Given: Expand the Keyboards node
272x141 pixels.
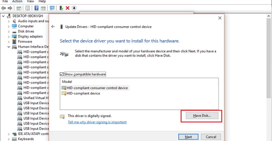Looking at the screenshot, I should coord(9,139).
